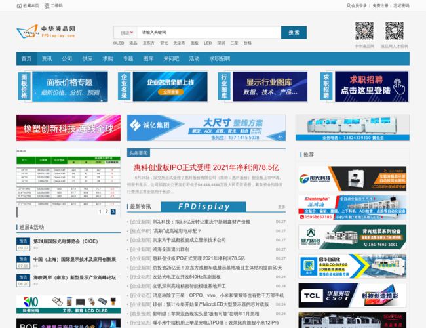Open the 资讯 navigation tab

coord(47,58)
